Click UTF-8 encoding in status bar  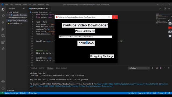(149, 93)
